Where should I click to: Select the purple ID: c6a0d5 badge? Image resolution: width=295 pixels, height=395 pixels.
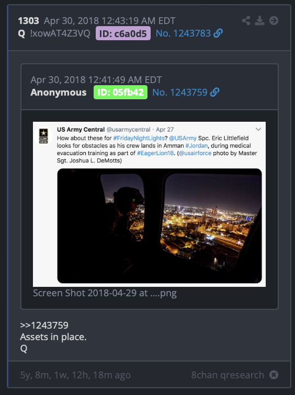pos(123,33)
